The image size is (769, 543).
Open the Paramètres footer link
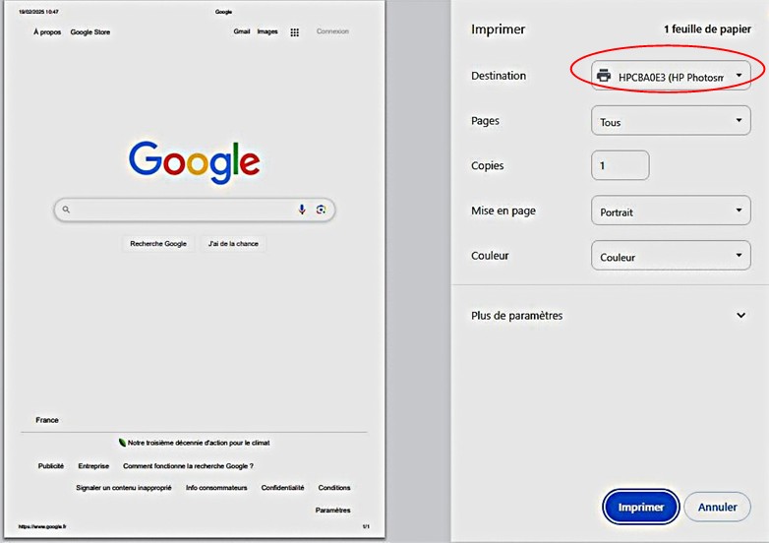point(332,511)
